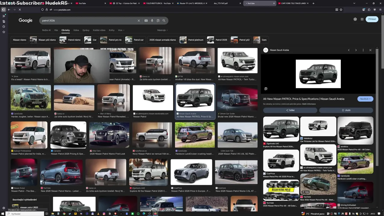Filter by the 2025 nissan armada nismo chip

(x=163, y=40)
